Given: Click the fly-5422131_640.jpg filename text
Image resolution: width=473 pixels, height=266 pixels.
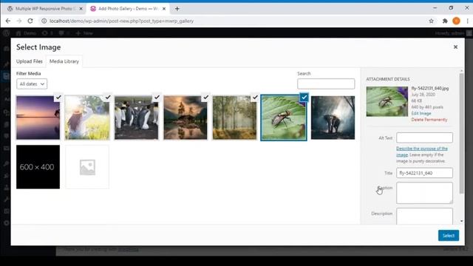Looking at the screenshot, I should (x=430, y=89).
